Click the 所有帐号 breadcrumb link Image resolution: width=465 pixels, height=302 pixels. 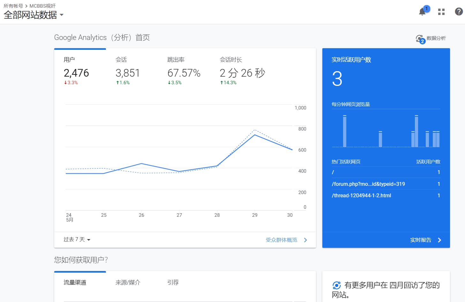pos(13,6)
